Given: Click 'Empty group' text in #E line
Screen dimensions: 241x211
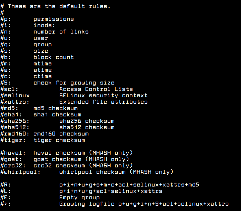Looking at the screenshot, I should pos(79,198).
